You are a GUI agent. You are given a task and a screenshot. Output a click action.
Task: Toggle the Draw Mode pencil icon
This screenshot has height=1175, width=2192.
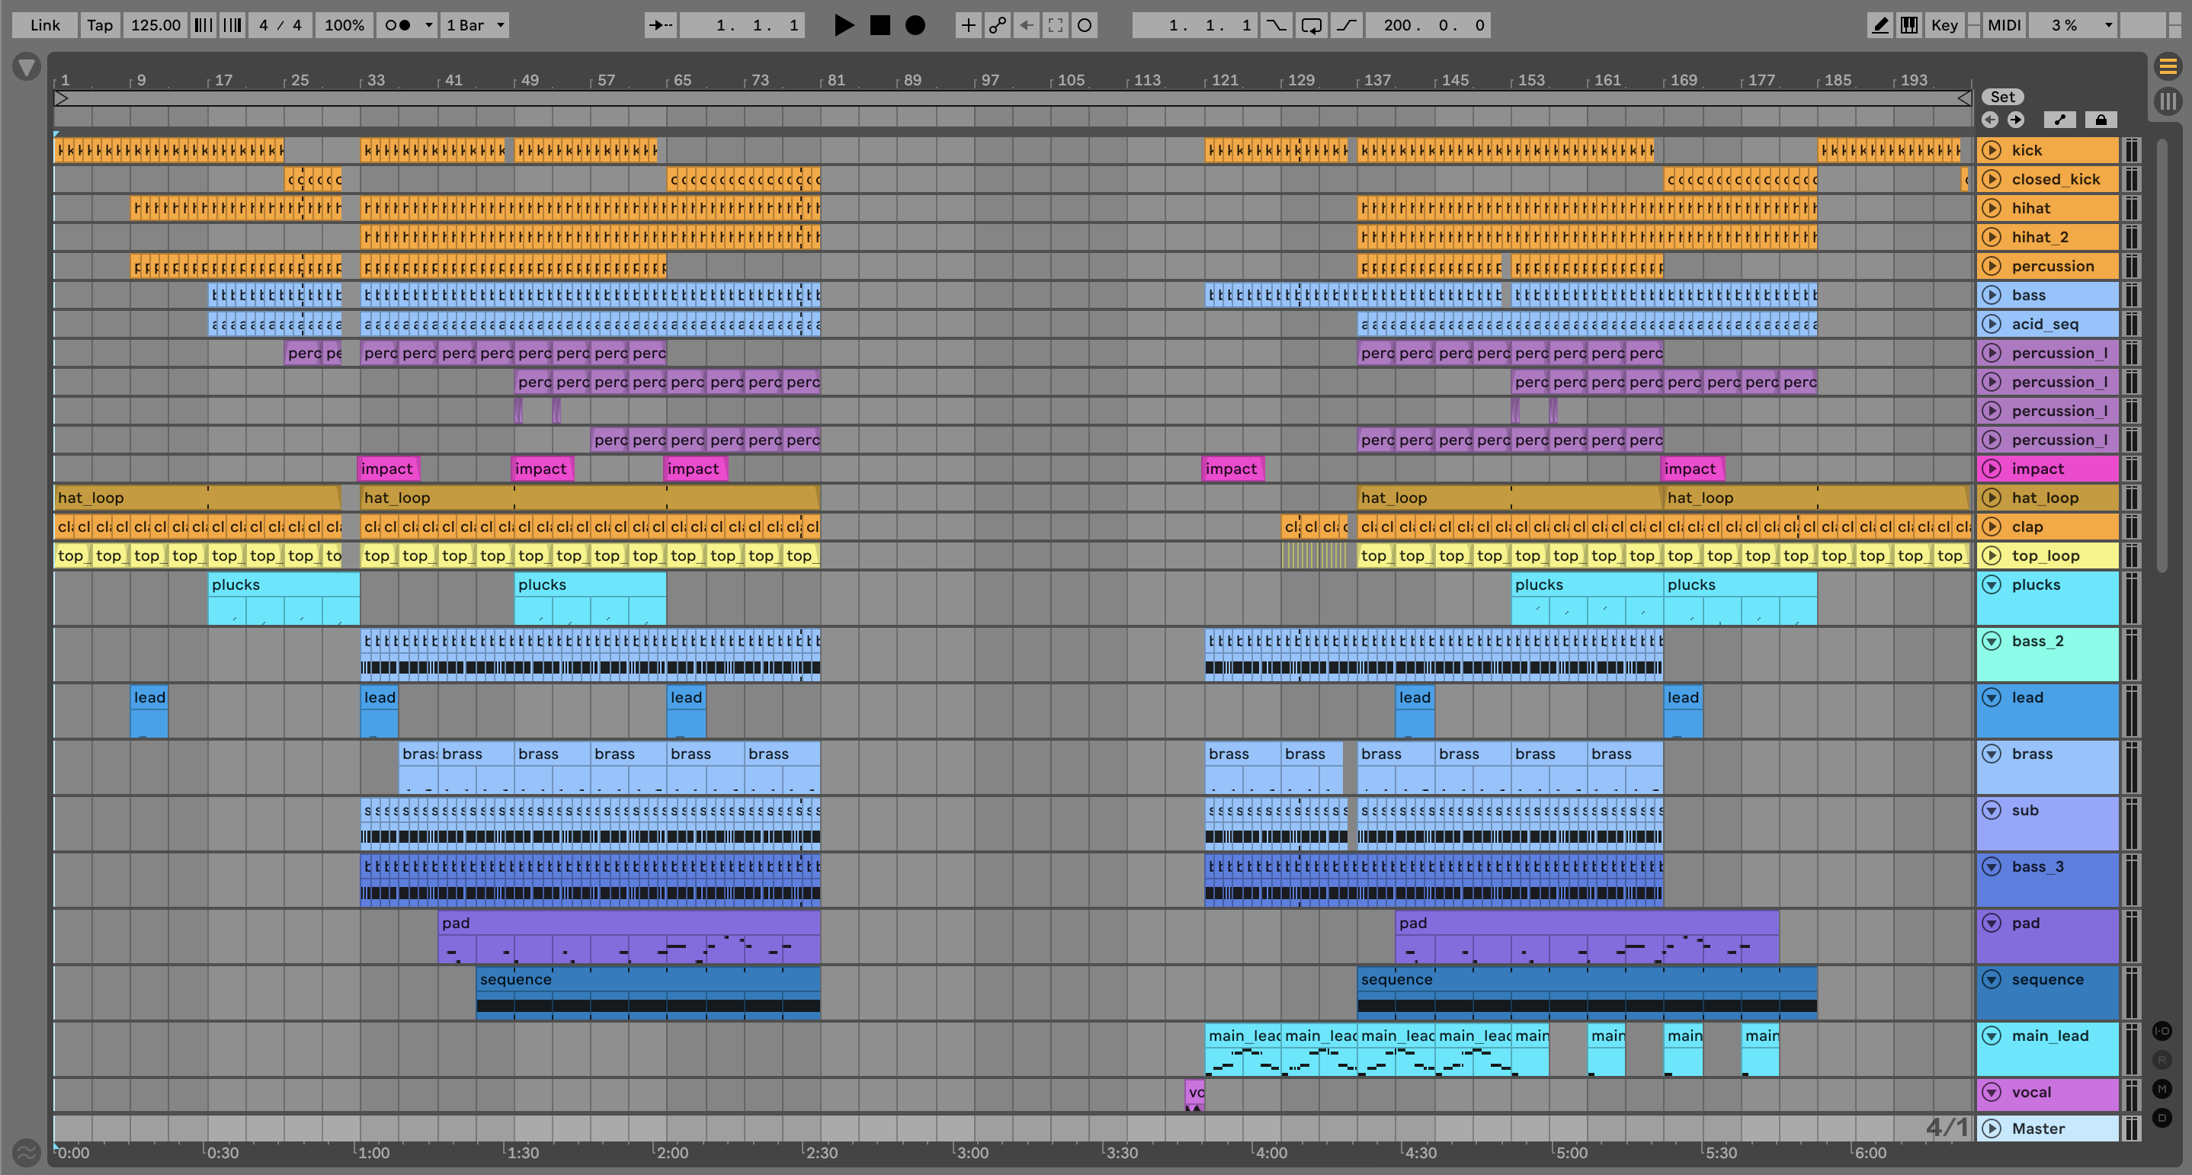[1880, 25]
